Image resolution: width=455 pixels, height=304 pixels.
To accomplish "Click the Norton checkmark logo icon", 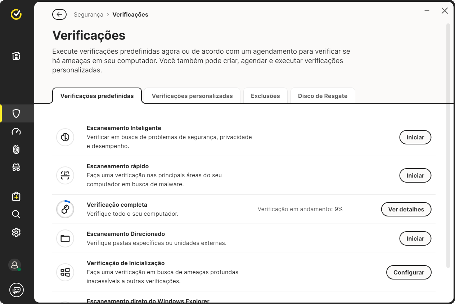I will pos(16,14).
